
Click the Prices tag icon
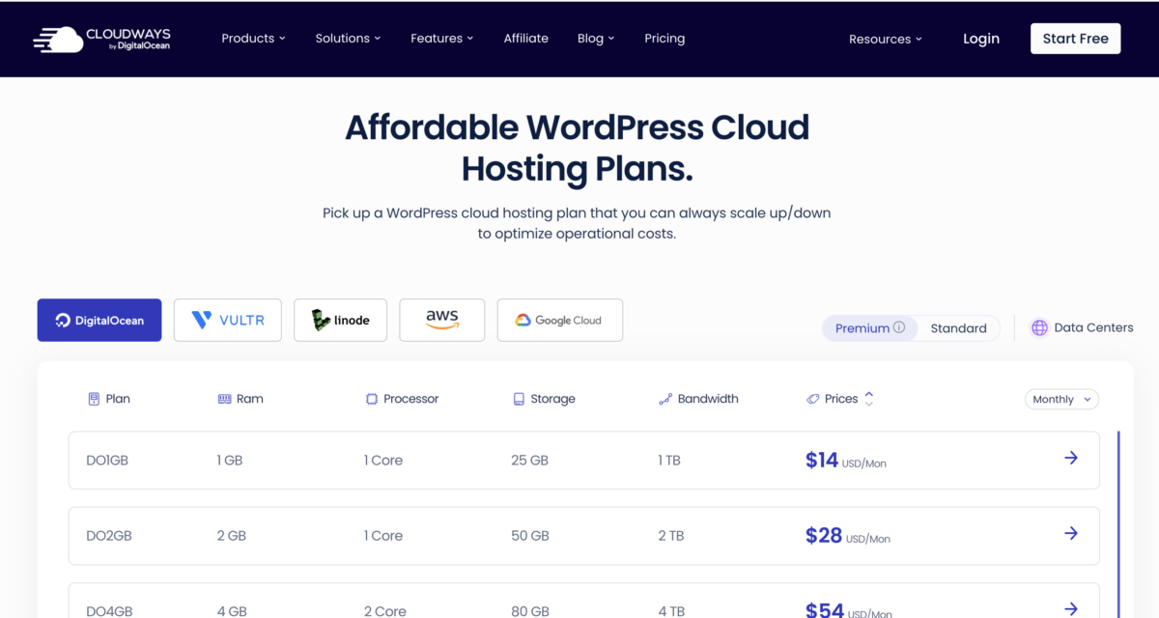point(813,399)
